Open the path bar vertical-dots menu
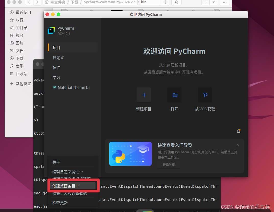 (x=165, y=2)
